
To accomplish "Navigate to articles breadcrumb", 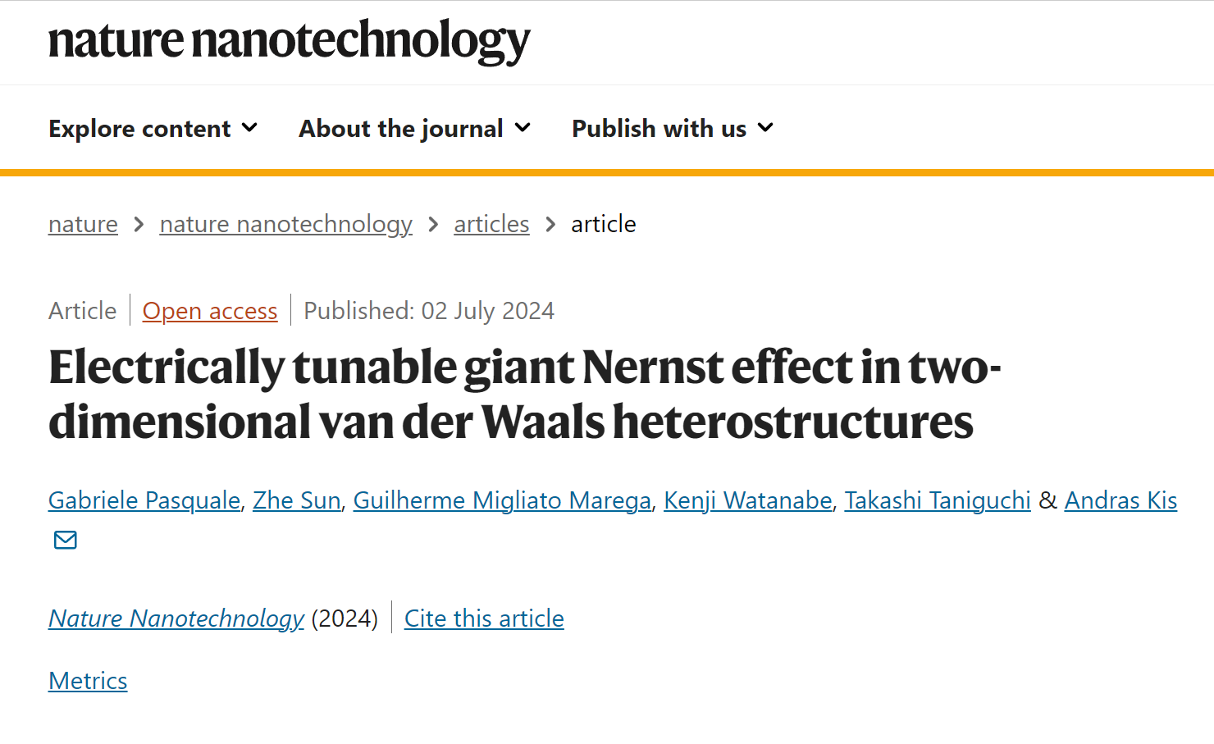I will click(491, 224).
